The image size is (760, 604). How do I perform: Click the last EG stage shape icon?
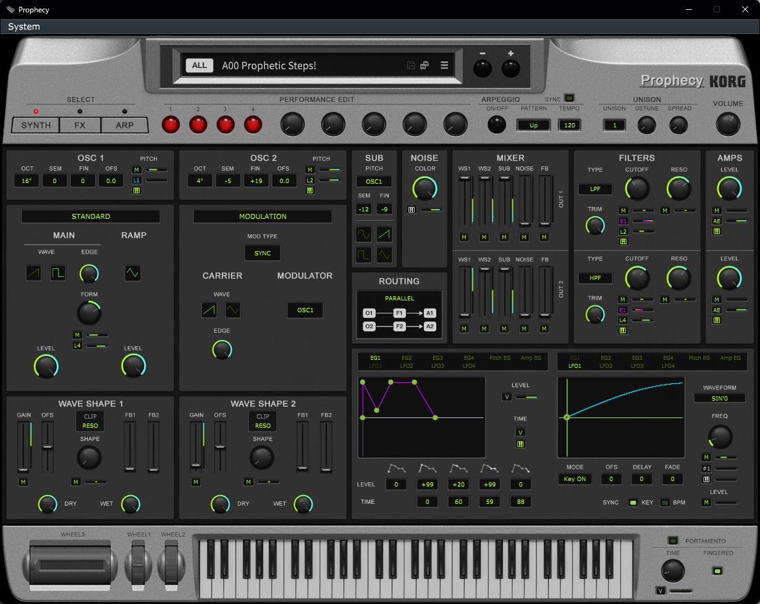520,469
